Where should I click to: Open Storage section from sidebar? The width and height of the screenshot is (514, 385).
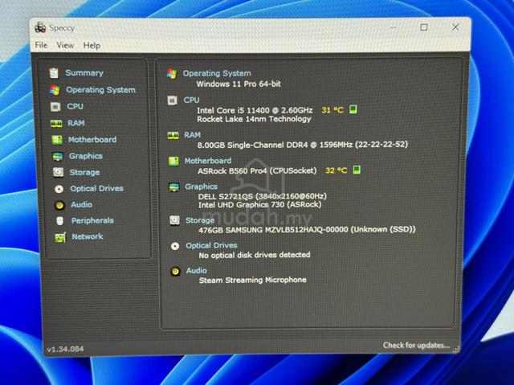coord(84,172)
